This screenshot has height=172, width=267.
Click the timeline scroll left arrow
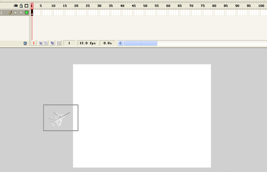pyautogui.click(x=120, y=43)
